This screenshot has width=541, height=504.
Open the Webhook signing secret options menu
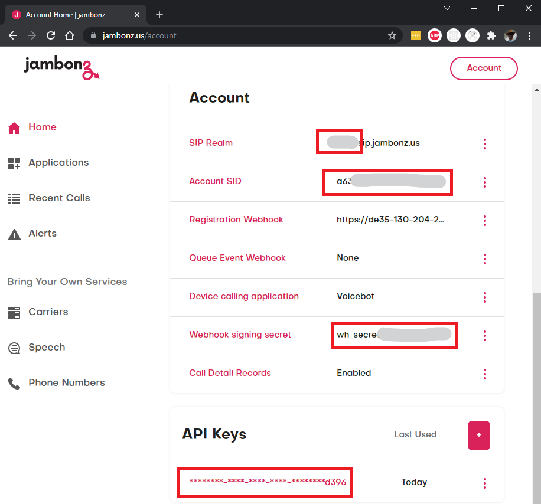click(485, 335)
